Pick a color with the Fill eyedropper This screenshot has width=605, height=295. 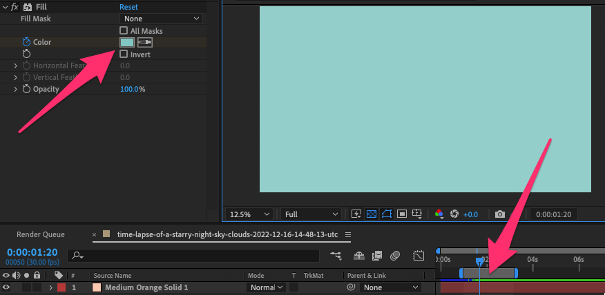pyautogui.click(x=145, y=42)
